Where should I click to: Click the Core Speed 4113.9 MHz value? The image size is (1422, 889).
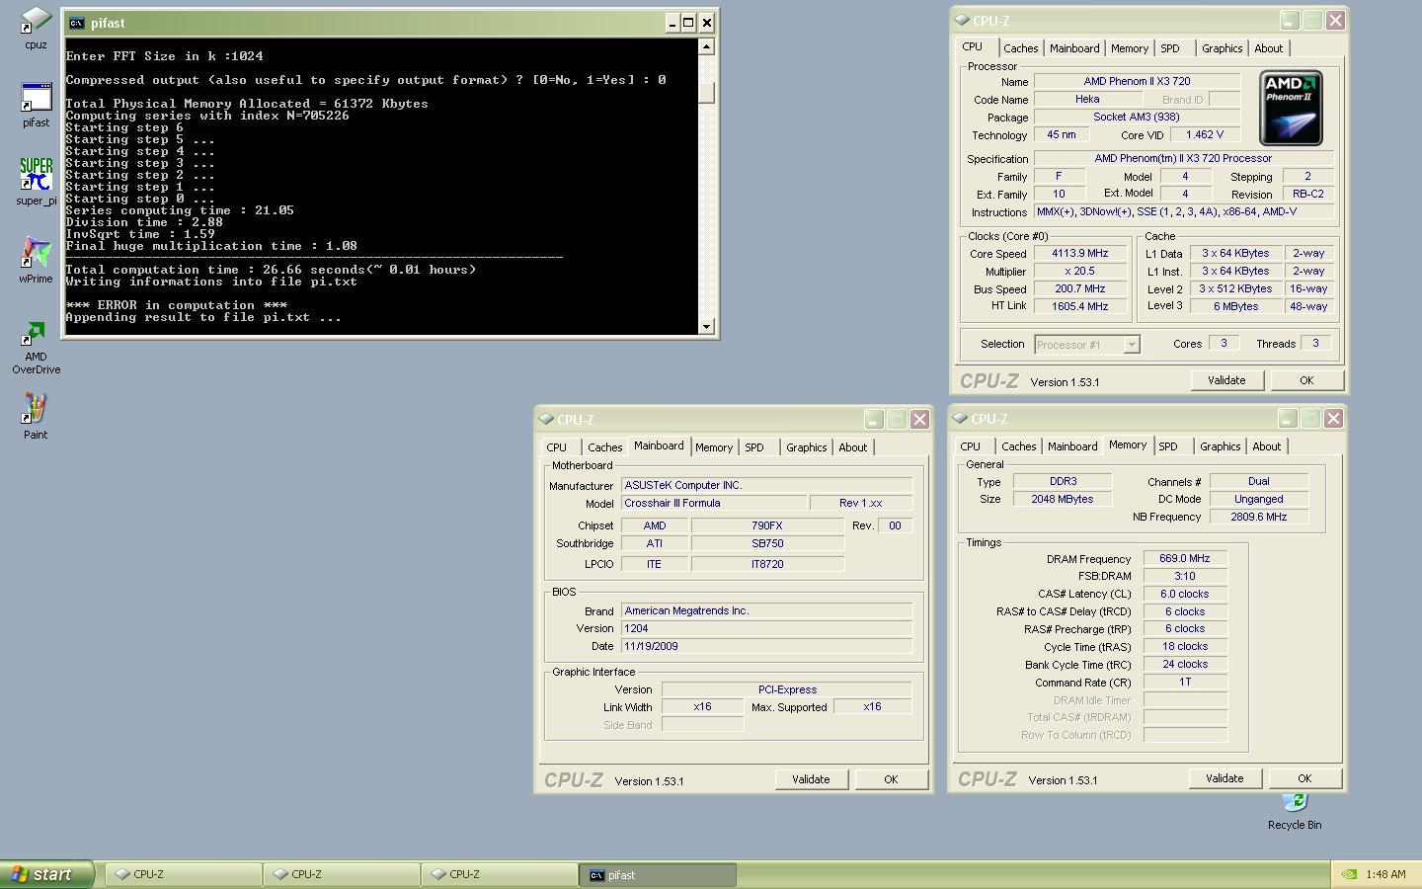(1080, 254)
